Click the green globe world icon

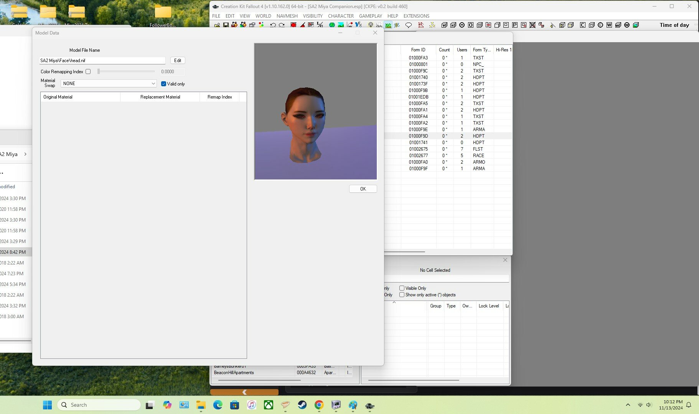click(x=332, y=25)
